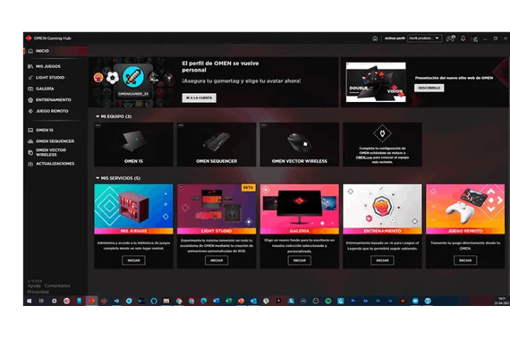510x340 pixels.
Task: Open the Activar perfil dropdown
Action: click(x=425, y=38)
